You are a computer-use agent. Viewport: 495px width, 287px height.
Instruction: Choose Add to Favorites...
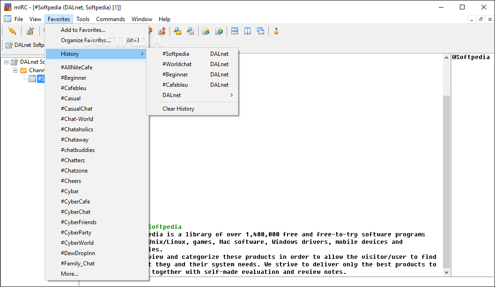click(97, 30)
